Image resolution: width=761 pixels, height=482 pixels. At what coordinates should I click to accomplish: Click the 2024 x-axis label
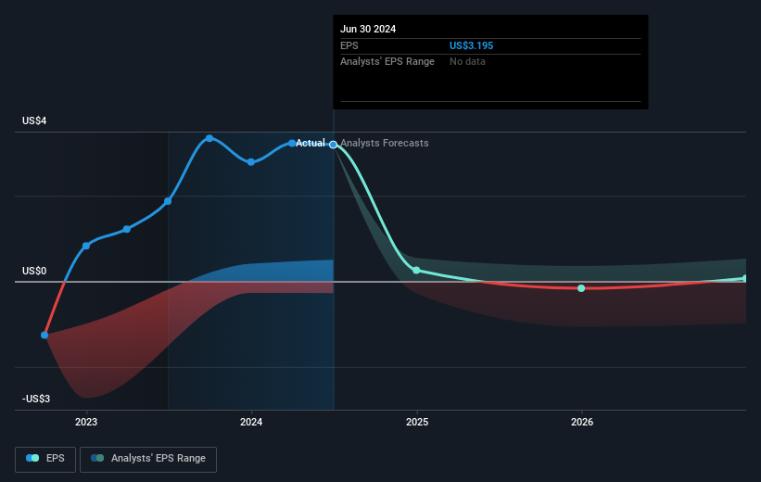[251, 423]
